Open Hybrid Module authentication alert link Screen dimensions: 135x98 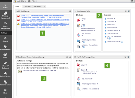click(45, 20)
